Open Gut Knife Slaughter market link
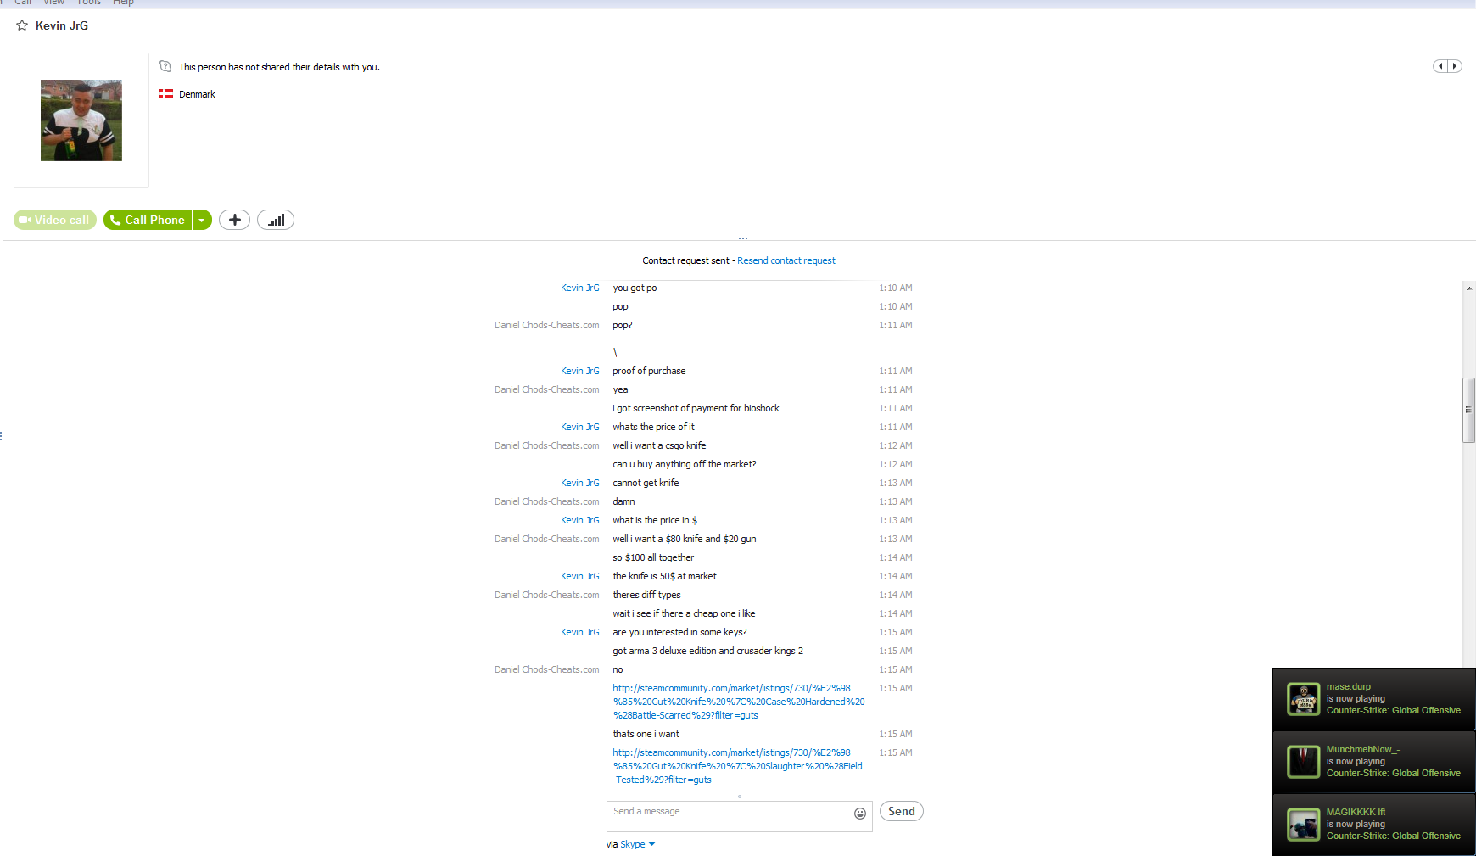 click(x=737, y=766)
